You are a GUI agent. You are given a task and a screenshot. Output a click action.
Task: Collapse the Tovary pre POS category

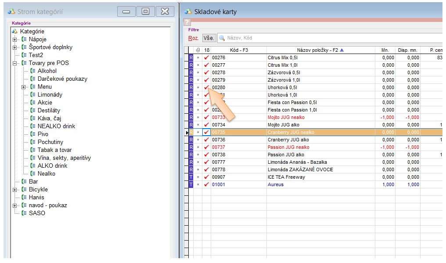15,63
